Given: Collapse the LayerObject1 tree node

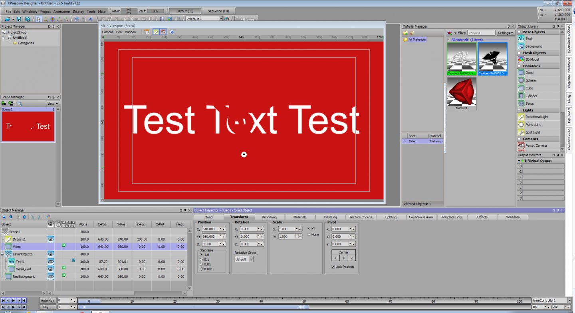Looking at the screenshot, I should [2, 254].
